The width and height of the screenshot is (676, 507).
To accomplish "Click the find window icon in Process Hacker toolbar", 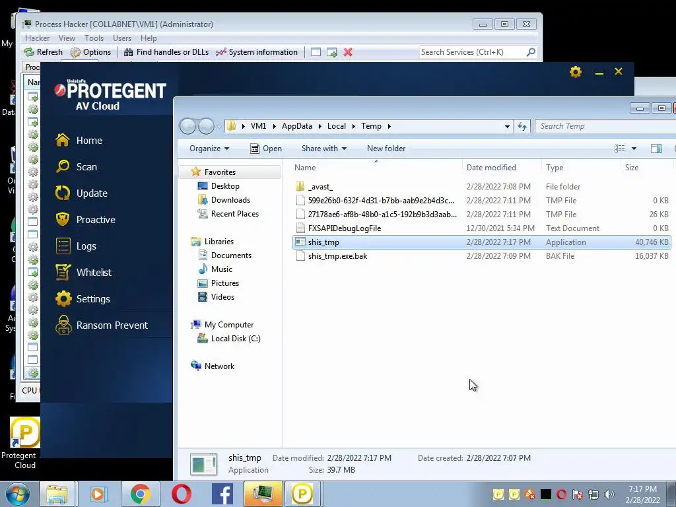I will pos(316,52).
